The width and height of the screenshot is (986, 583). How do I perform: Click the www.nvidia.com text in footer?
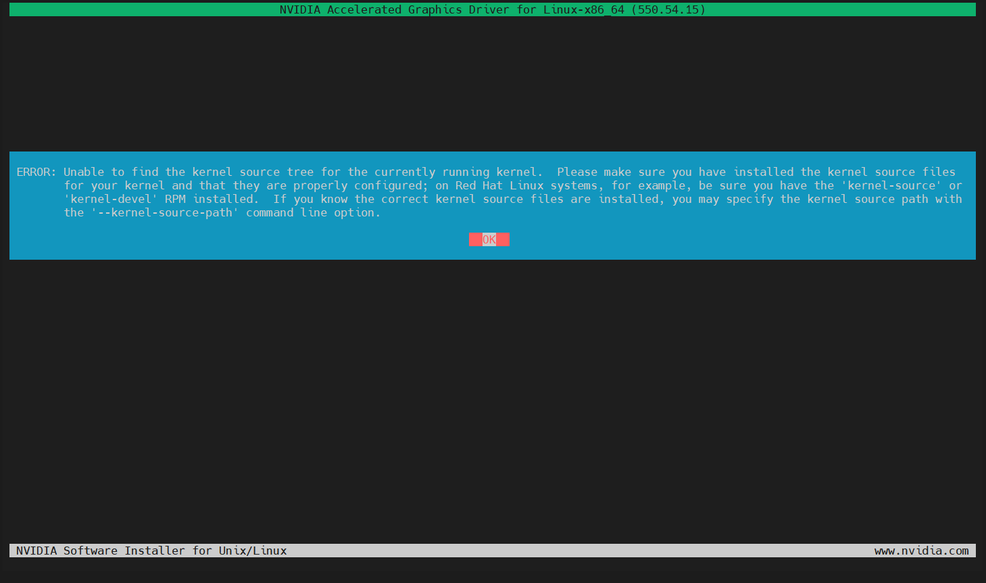click(x=921, y=551)
